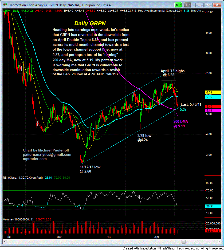
Task: Click the red 6,593,713 volume axis label
Action: (213, 231)
